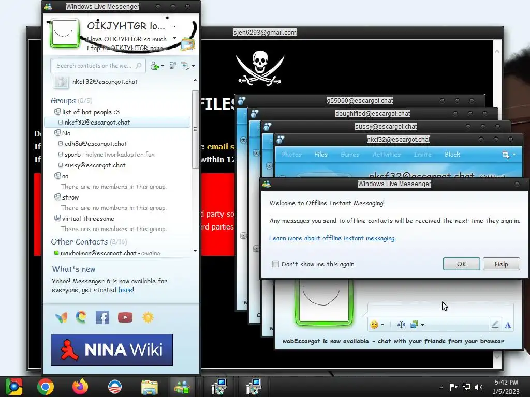
Task: Click the Groups section header
Action: (71, 101)
